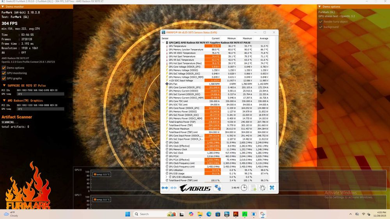Open Snipping Tool taskbar icon
Viewport: 390px width, 219px height.
coord(262,214)
